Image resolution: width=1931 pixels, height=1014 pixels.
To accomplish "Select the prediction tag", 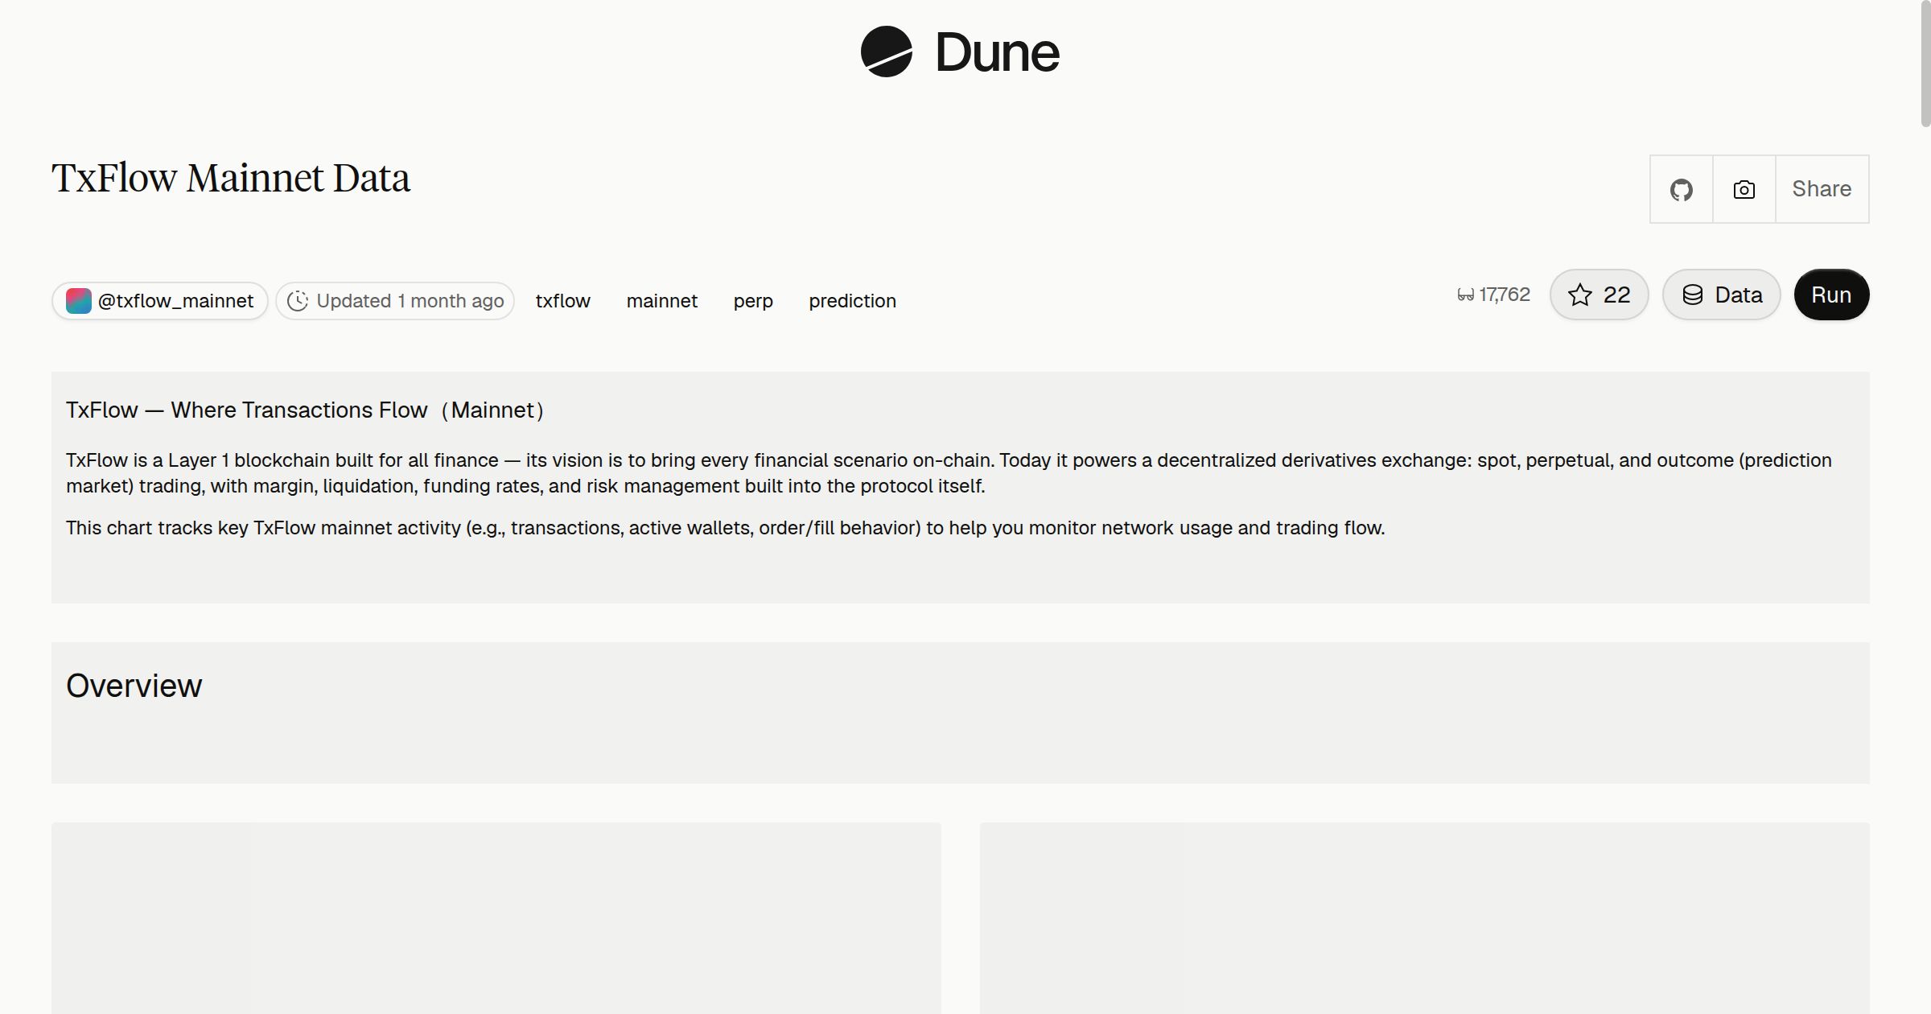I will click(853, 301).
